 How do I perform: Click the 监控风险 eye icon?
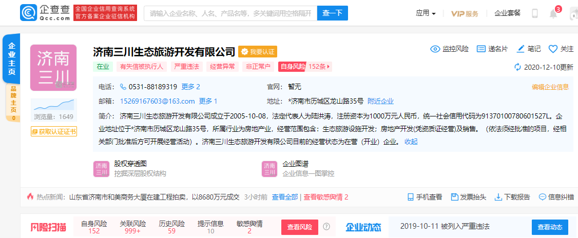pos(435,49)
